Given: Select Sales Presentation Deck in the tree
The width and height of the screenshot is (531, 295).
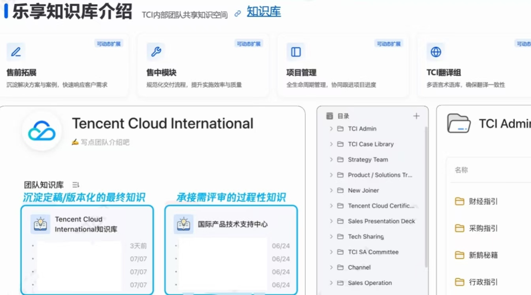Looking at the screenshot, I should (382, 221).
